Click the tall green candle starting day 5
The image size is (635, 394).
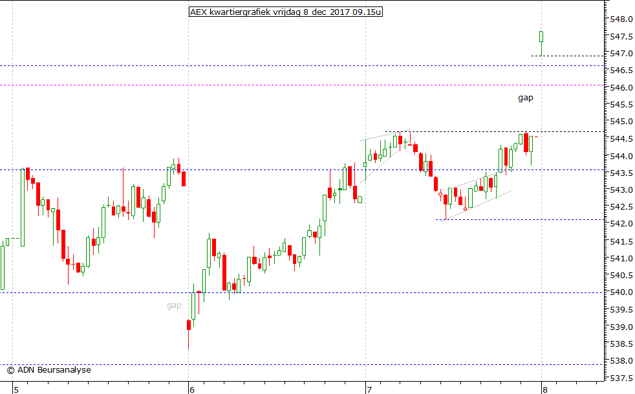point(23,208)
